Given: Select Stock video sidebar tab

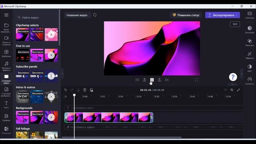Looking at the screenshot, I should [x=6, y=79].
